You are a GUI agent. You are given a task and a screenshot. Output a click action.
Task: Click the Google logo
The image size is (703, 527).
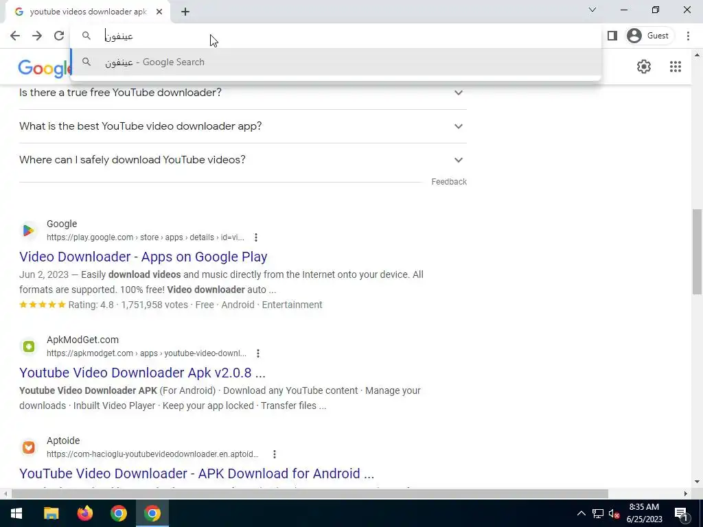pyautogui.click(x=45, y=69)
